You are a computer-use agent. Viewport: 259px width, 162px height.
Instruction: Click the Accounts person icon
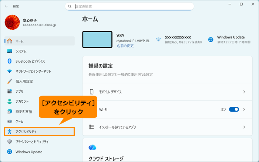pos(10,102)
